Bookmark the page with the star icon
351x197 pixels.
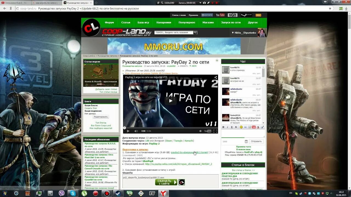[330, 8]
